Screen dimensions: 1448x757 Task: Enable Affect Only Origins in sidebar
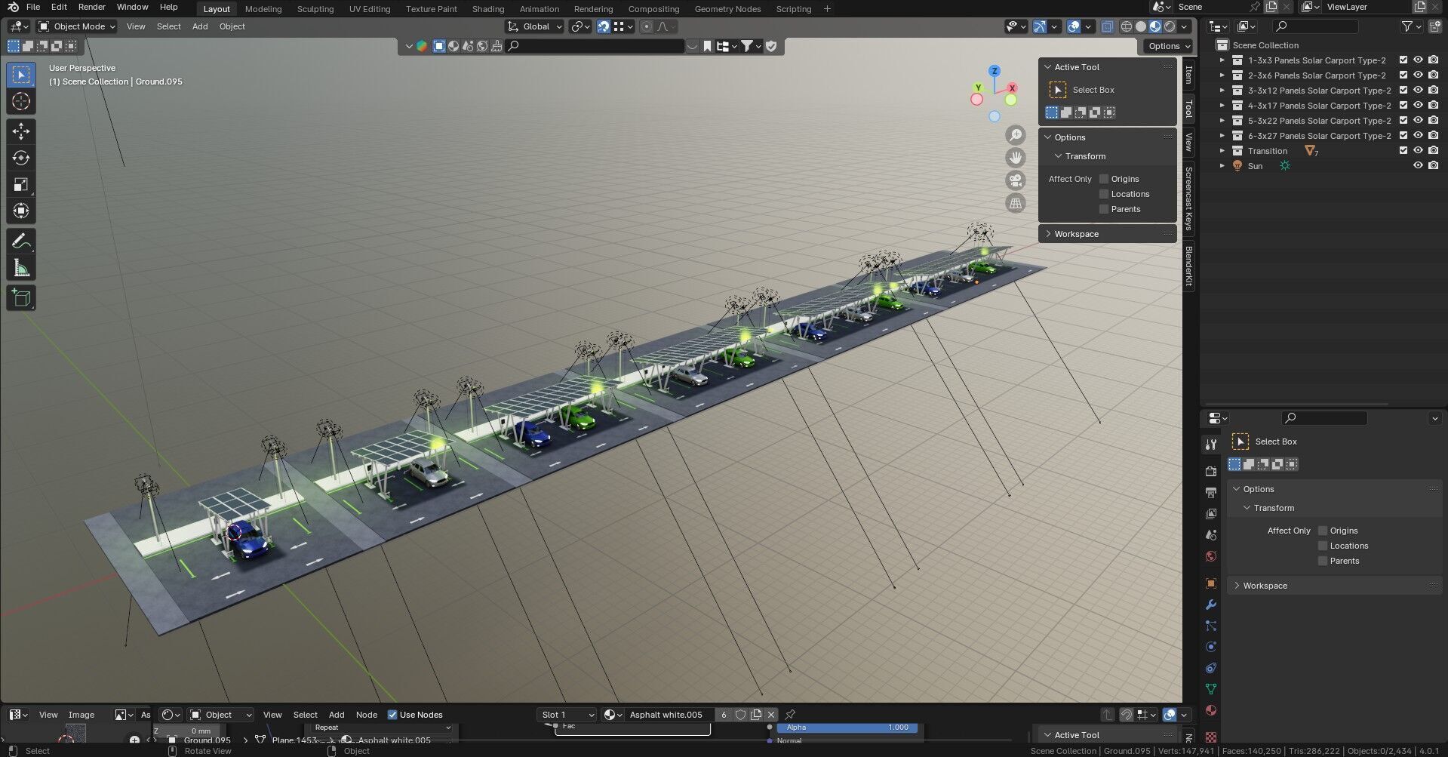(1104, 179)
